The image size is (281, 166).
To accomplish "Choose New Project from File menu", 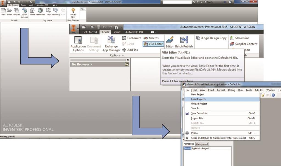I will point(222,94).
